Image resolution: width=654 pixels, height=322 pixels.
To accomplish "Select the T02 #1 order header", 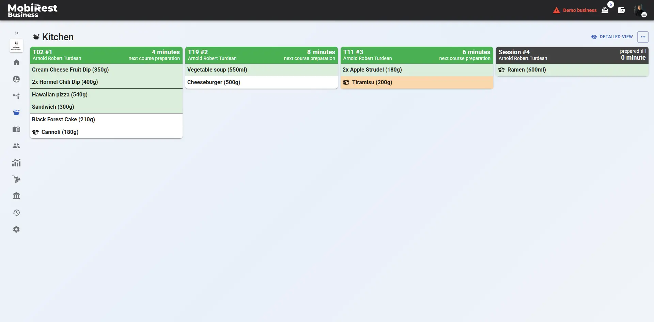I will [x=106, y=55].
